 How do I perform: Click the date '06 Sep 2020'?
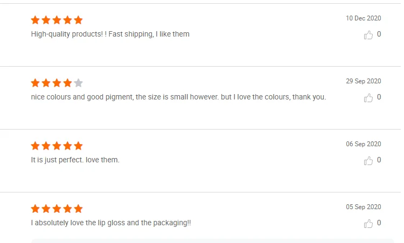[363, 144]
